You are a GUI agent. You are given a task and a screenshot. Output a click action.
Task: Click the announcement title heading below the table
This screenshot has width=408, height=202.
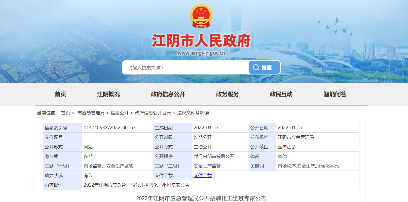(201, 198)
